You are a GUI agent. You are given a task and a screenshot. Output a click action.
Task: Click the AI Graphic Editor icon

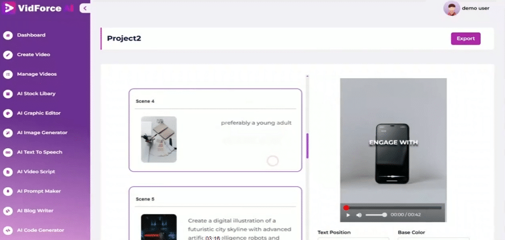pos(8,113)
